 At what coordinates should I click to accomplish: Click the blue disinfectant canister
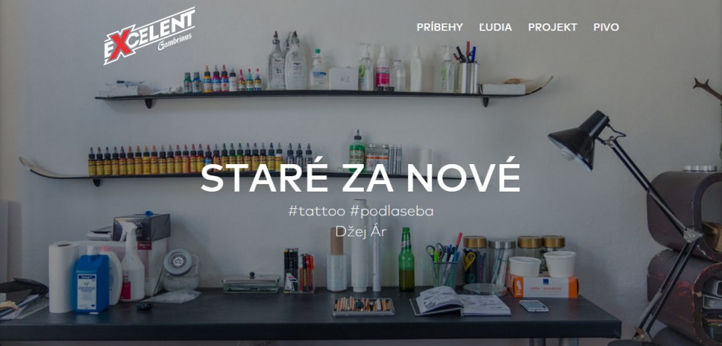click(x=92, y=283)
